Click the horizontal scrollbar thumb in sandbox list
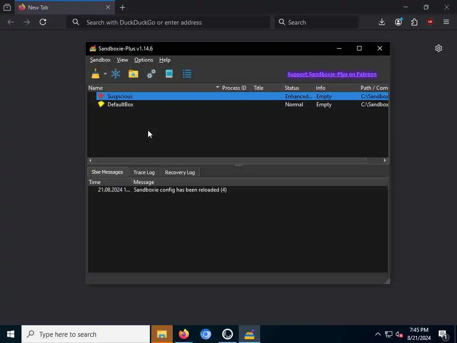Viewport: 457px width, 343px height. tap(230, 160)
